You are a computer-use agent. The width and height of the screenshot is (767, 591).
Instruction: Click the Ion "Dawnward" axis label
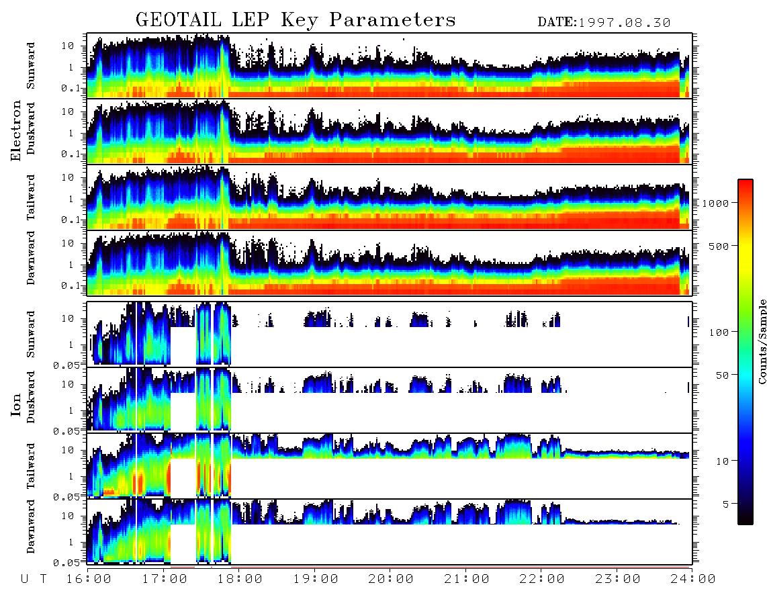point(31,527)
